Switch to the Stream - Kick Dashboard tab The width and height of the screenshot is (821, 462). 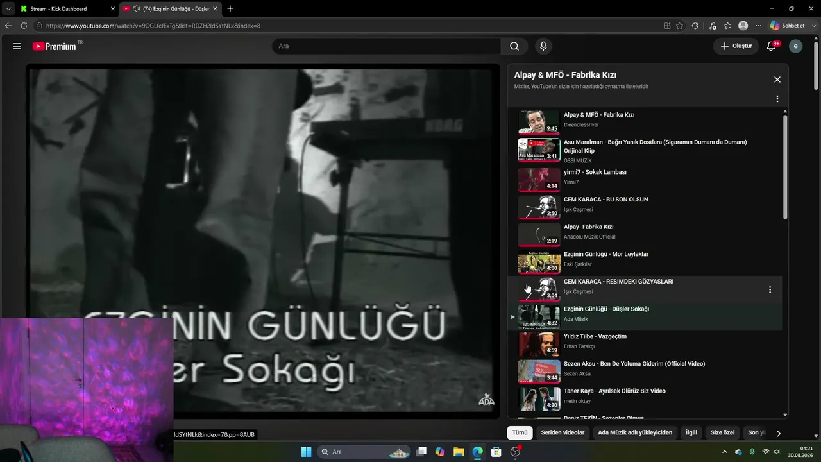59,8
